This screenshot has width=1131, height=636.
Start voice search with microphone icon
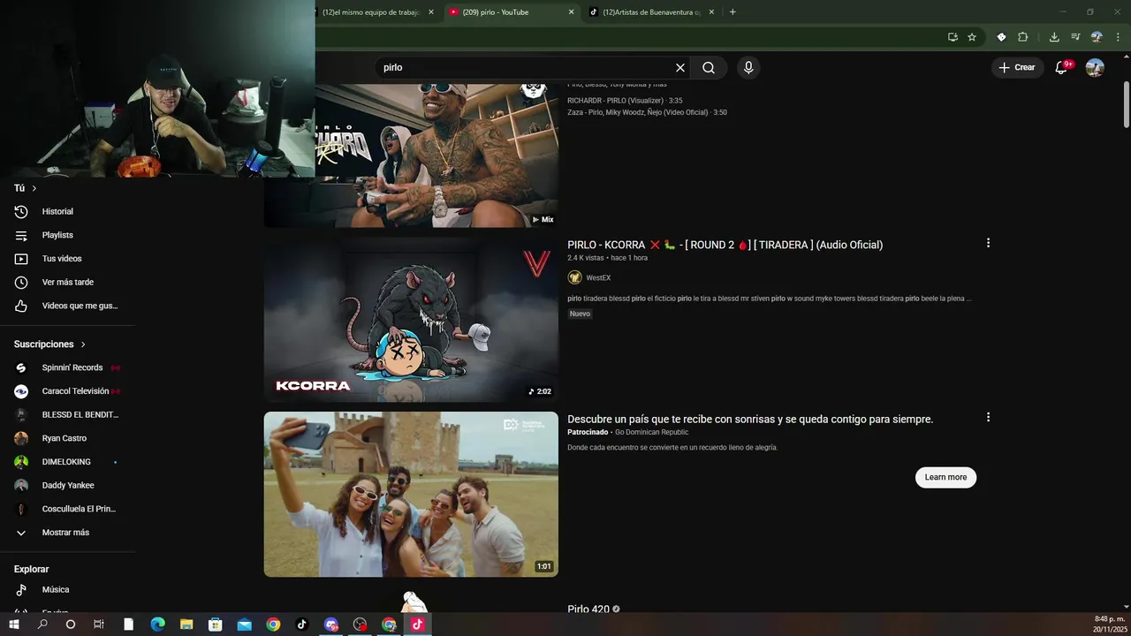coord(748,68)
